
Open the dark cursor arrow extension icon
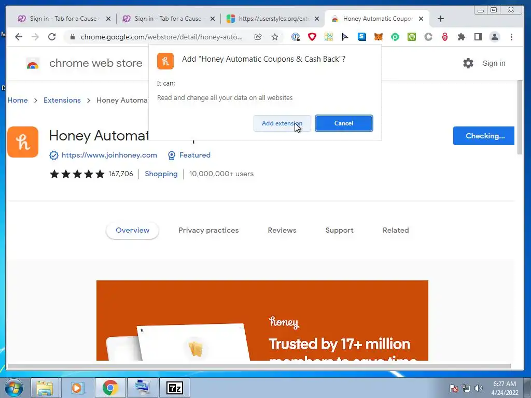pyautogui.click(x=345, y=37)
